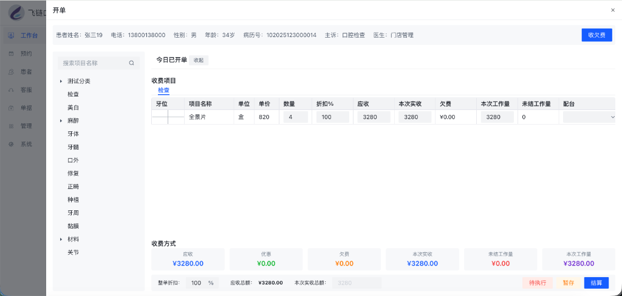Select the 检查 category in the tree
Screen dimensions: 622x296
pos(73,94)
